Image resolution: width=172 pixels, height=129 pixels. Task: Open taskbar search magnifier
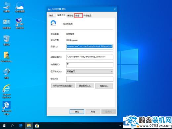click(x=12, y=126)
